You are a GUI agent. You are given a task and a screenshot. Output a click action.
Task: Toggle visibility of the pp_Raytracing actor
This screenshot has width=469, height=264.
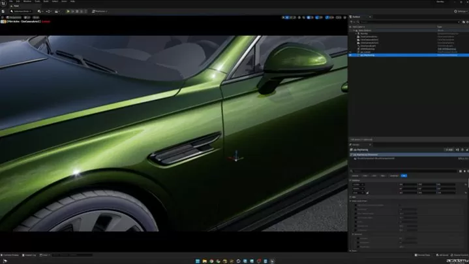click(x=351, y=56)
